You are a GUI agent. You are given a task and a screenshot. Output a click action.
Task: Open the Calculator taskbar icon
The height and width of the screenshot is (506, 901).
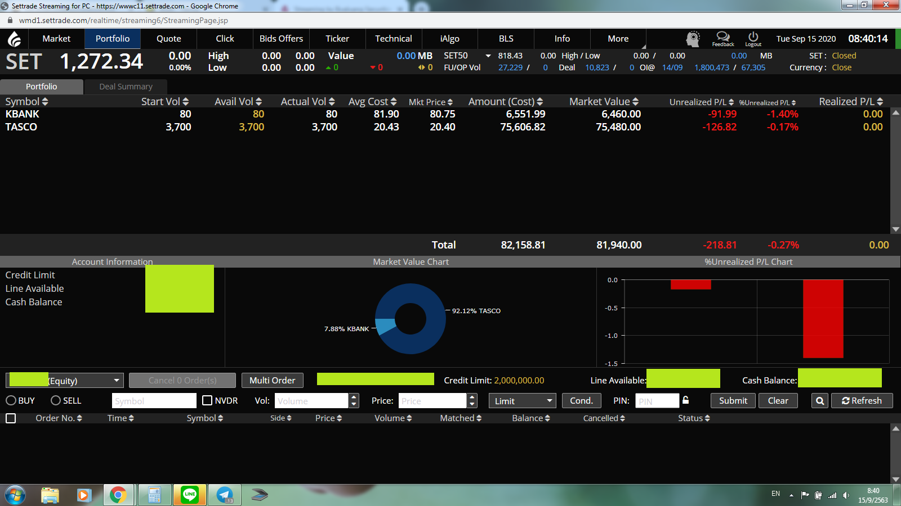click(154, 495)
